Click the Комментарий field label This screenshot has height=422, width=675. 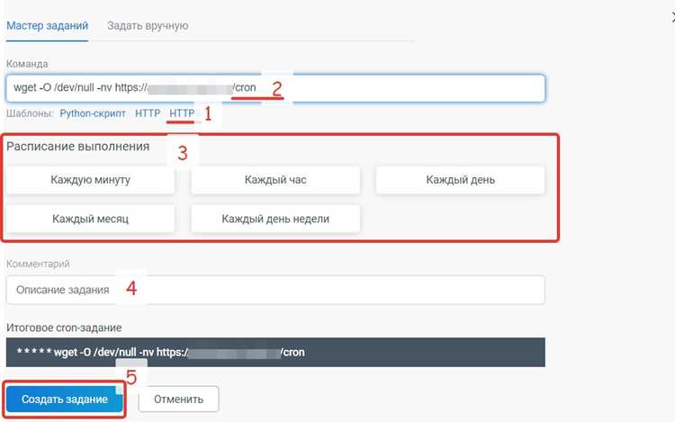[x=38, y=264]
